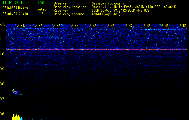Click the yellow signal intensity peak
Image resolution: width=189 pixels, height=120 pixels.
coord(17,117)
